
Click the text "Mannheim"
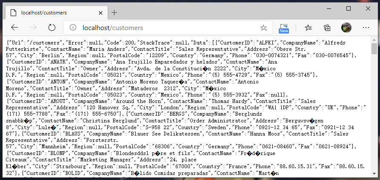[54, 147]
